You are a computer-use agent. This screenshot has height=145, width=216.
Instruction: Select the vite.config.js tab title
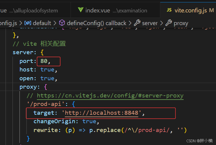[191, 10]
